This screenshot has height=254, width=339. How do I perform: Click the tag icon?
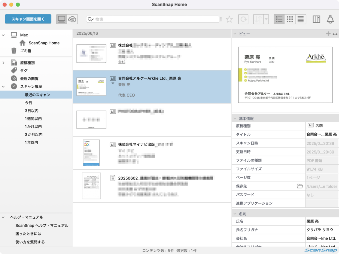[14, 70]
